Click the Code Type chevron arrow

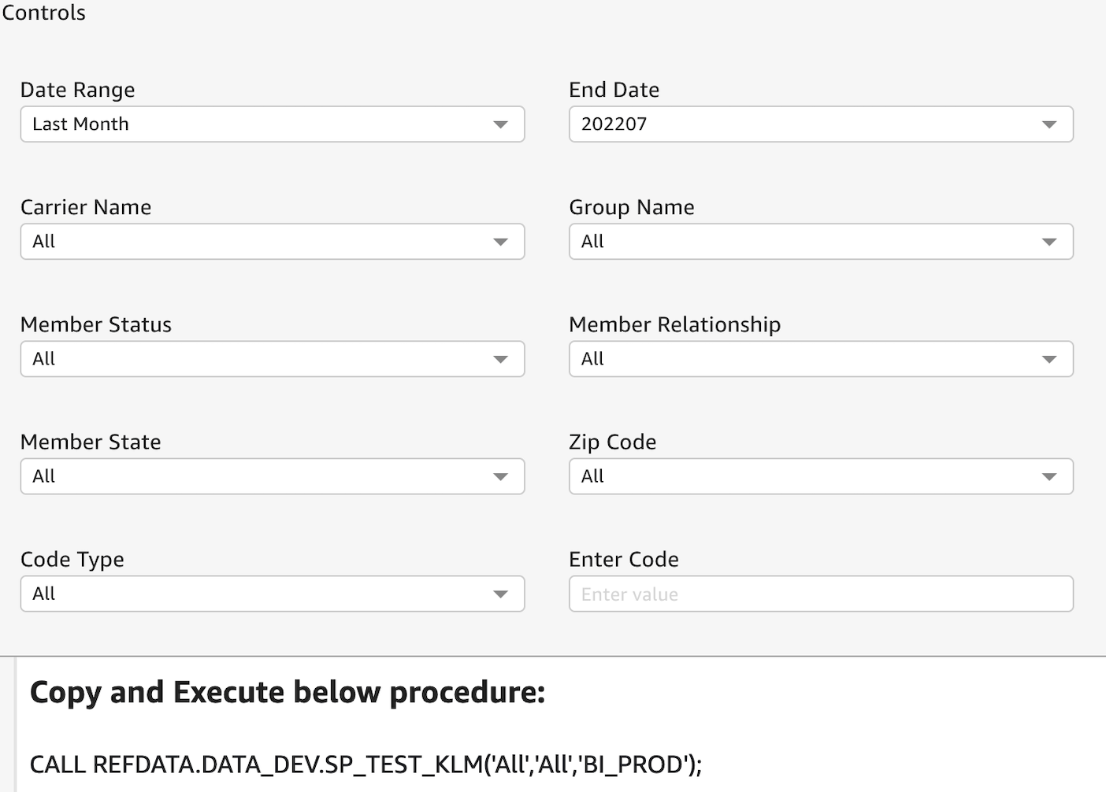[501, 593]
